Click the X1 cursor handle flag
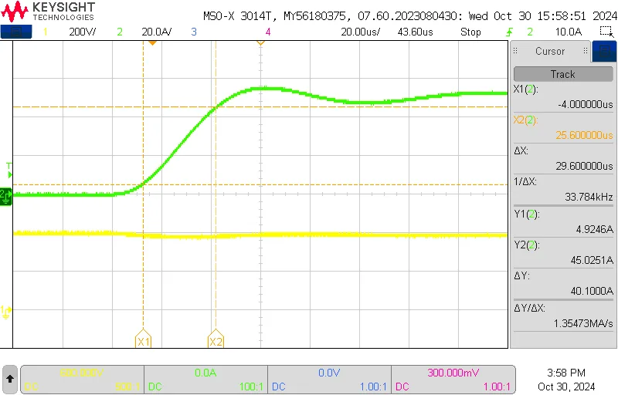This screenshot has width=618, height=395. pos(143,339)
